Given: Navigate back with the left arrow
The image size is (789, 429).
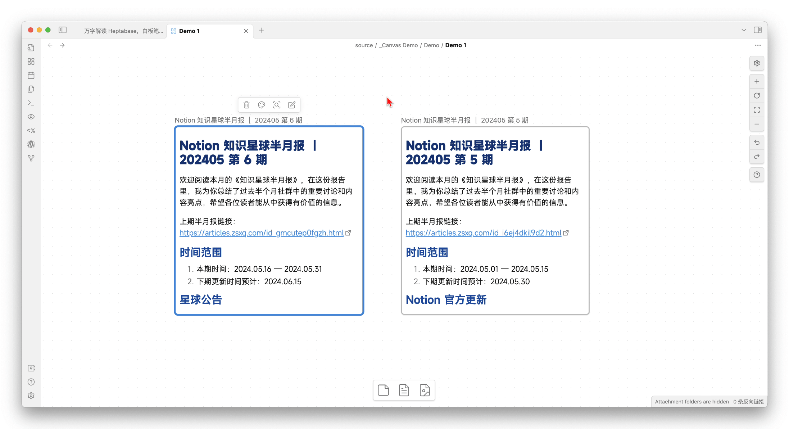Looking at the screenshot, I should pos(50,45).
